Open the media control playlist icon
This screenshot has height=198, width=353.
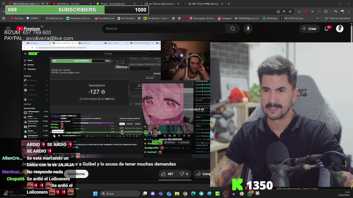336,12
